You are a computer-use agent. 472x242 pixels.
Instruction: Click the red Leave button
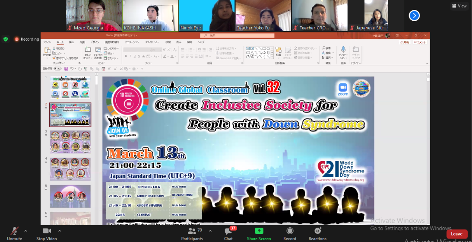click(456, 234)
